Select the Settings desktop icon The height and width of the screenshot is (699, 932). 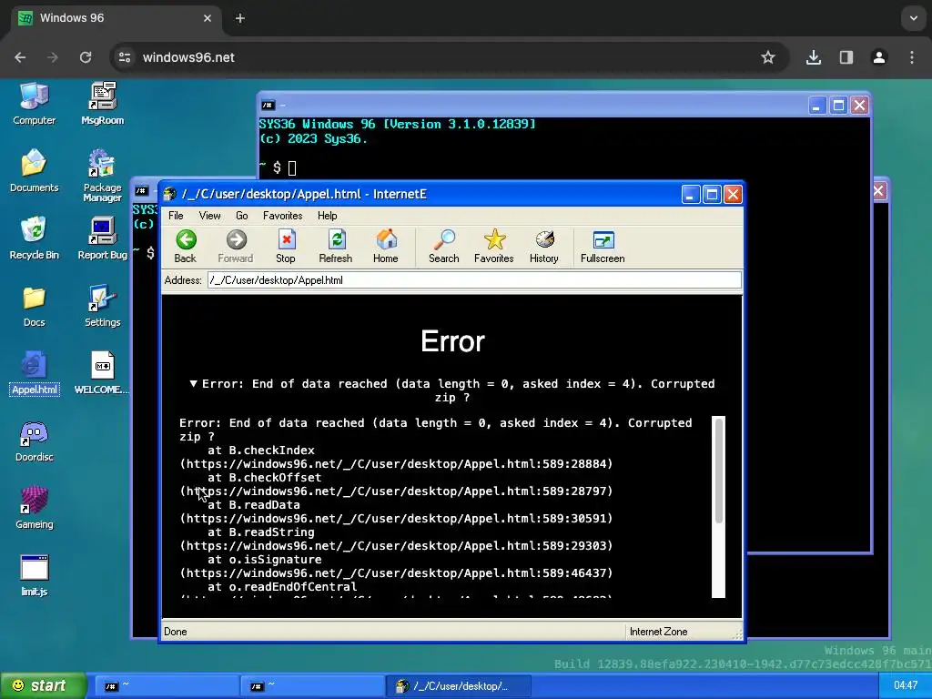102,307
